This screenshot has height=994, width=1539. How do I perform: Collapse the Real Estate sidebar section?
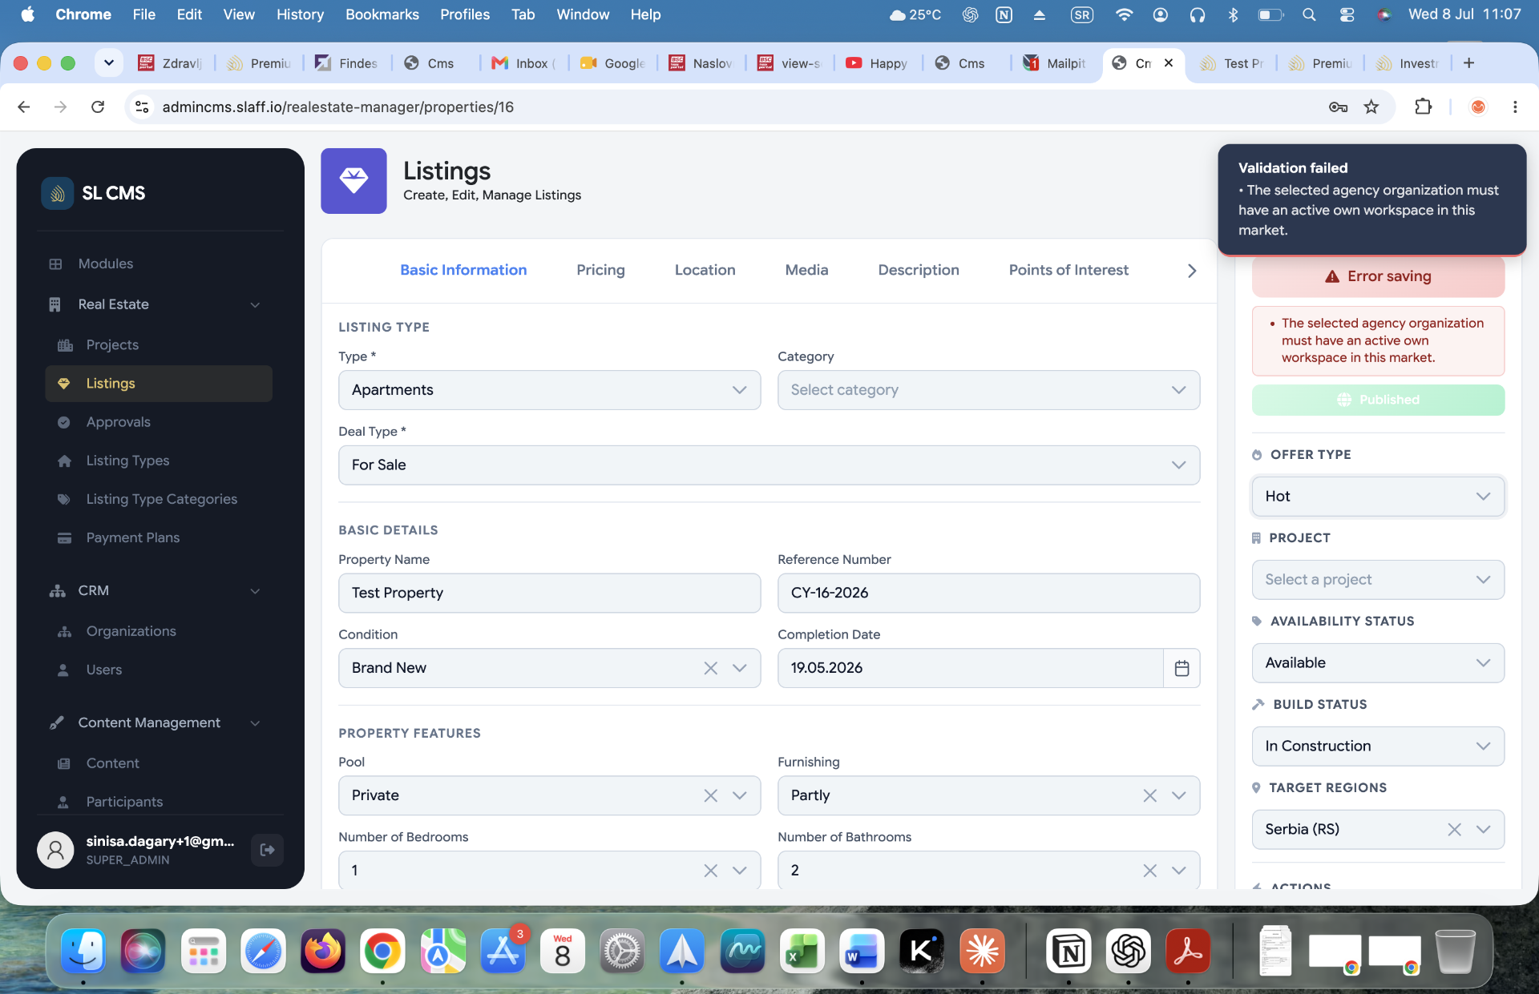tap(255, 304)
